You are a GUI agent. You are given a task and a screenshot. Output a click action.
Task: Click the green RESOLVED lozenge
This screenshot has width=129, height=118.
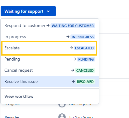[x=85, y=82]
